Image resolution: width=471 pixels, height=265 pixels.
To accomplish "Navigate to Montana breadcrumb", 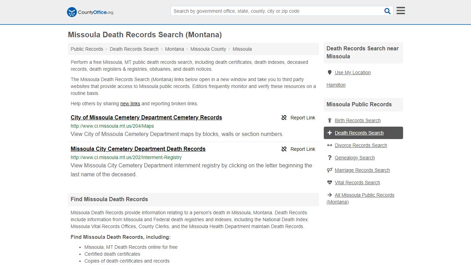I will coord(174,49).
